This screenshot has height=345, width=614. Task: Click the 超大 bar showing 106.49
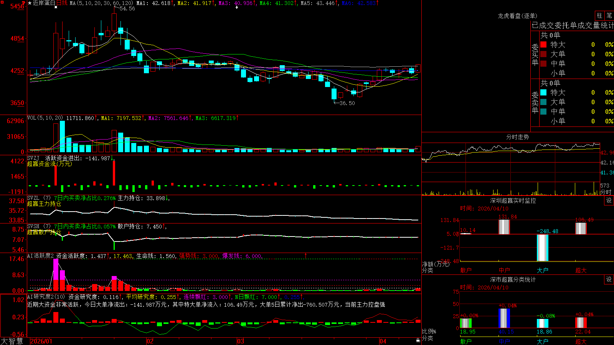(581, 228)
